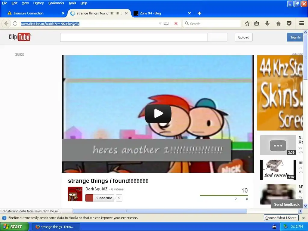The width and height of the screenshot is (308, 231).
Task: Click the subscriber count 5 badge
Action: point(119,198)
